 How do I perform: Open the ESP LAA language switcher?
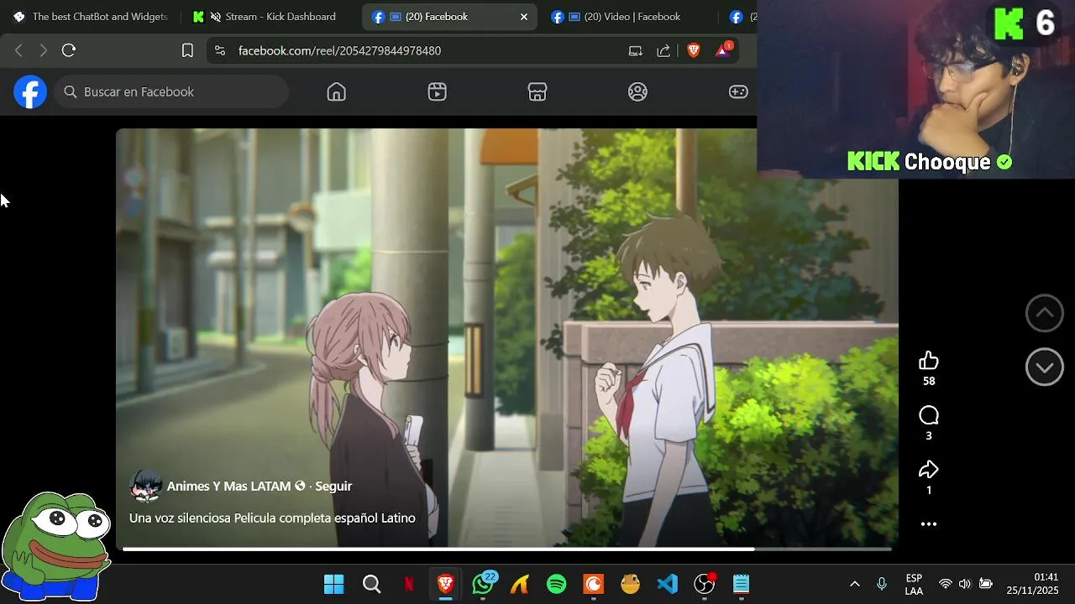click(914, 584)
